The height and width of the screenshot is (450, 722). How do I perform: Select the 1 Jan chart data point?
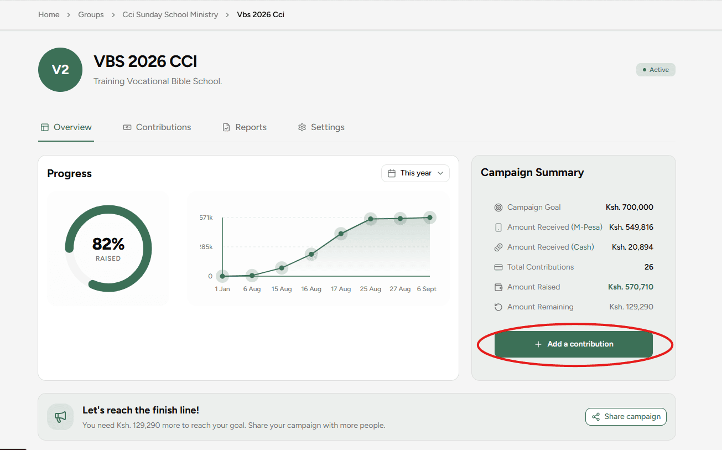tap(222, 276)
